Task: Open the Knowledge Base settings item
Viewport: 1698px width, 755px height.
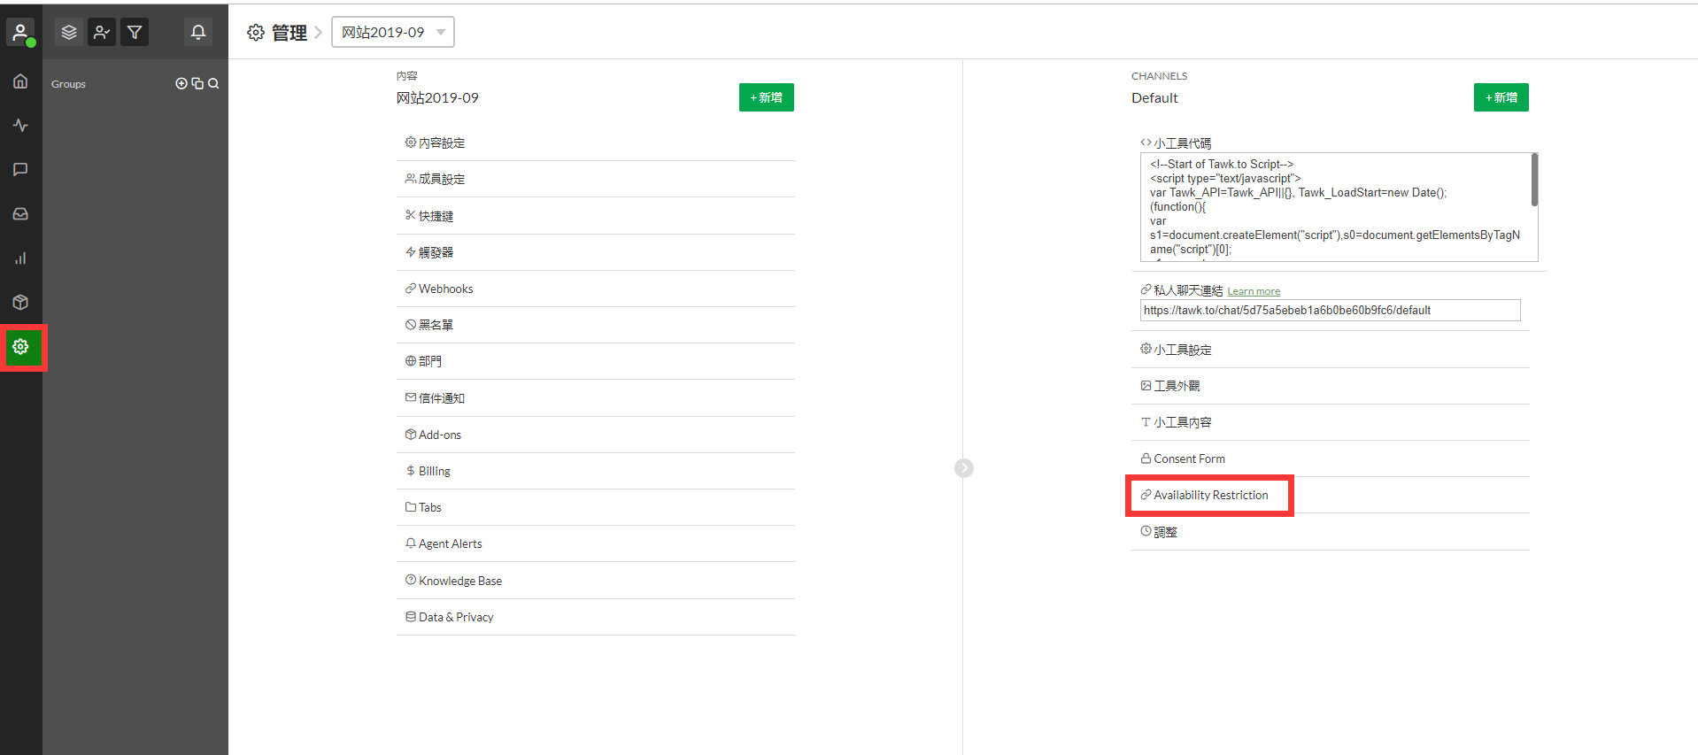Action: click(x=459, y=582)
